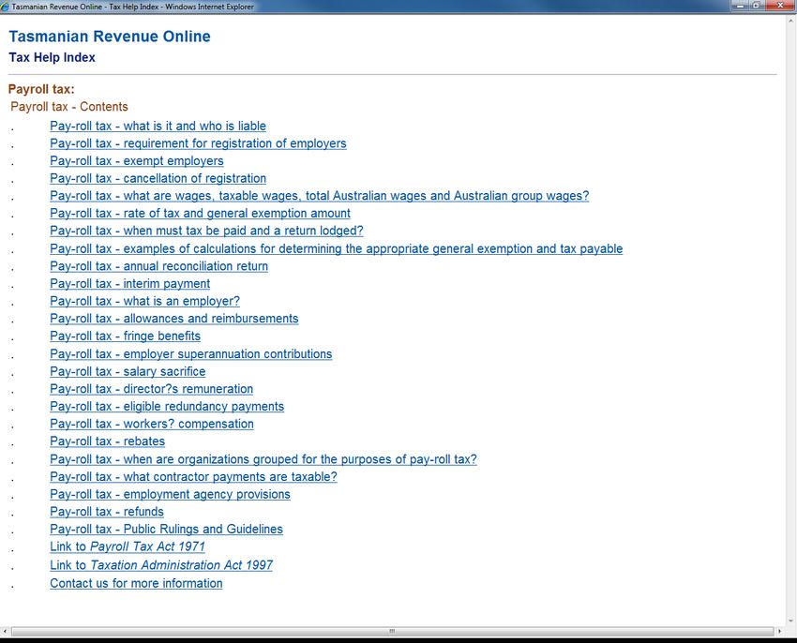Open 'rate of tax and general exemption amount' link
The height and width of the screenshot is (643, 797).
click(200, 214)
